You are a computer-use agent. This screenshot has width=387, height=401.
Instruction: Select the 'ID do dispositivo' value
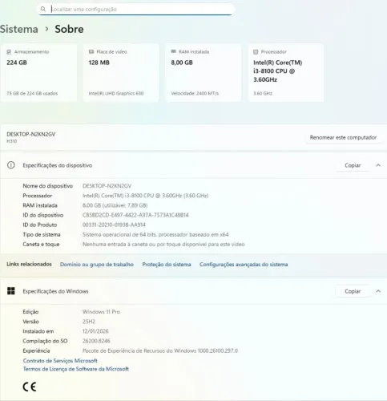click(135, 215)
